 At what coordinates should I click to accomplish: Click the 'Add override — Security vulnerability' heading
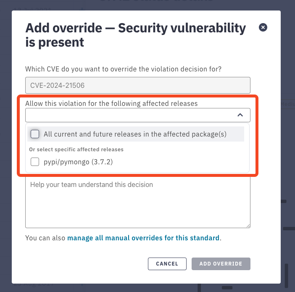click(x=136, y=35)
